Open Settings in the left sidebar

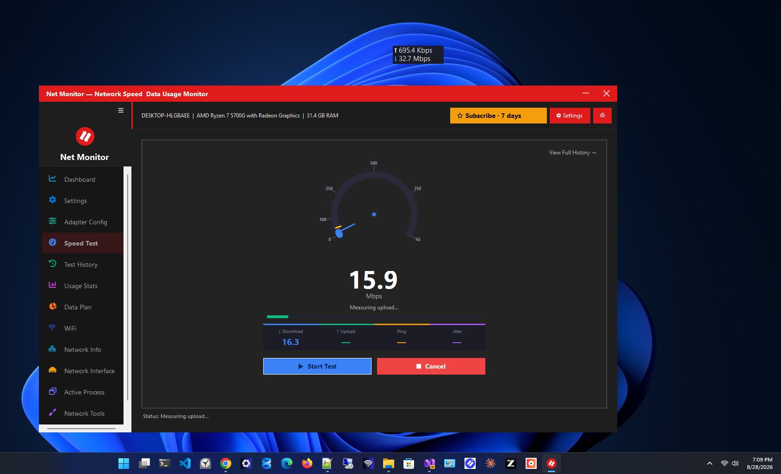(x=82, y=201)
